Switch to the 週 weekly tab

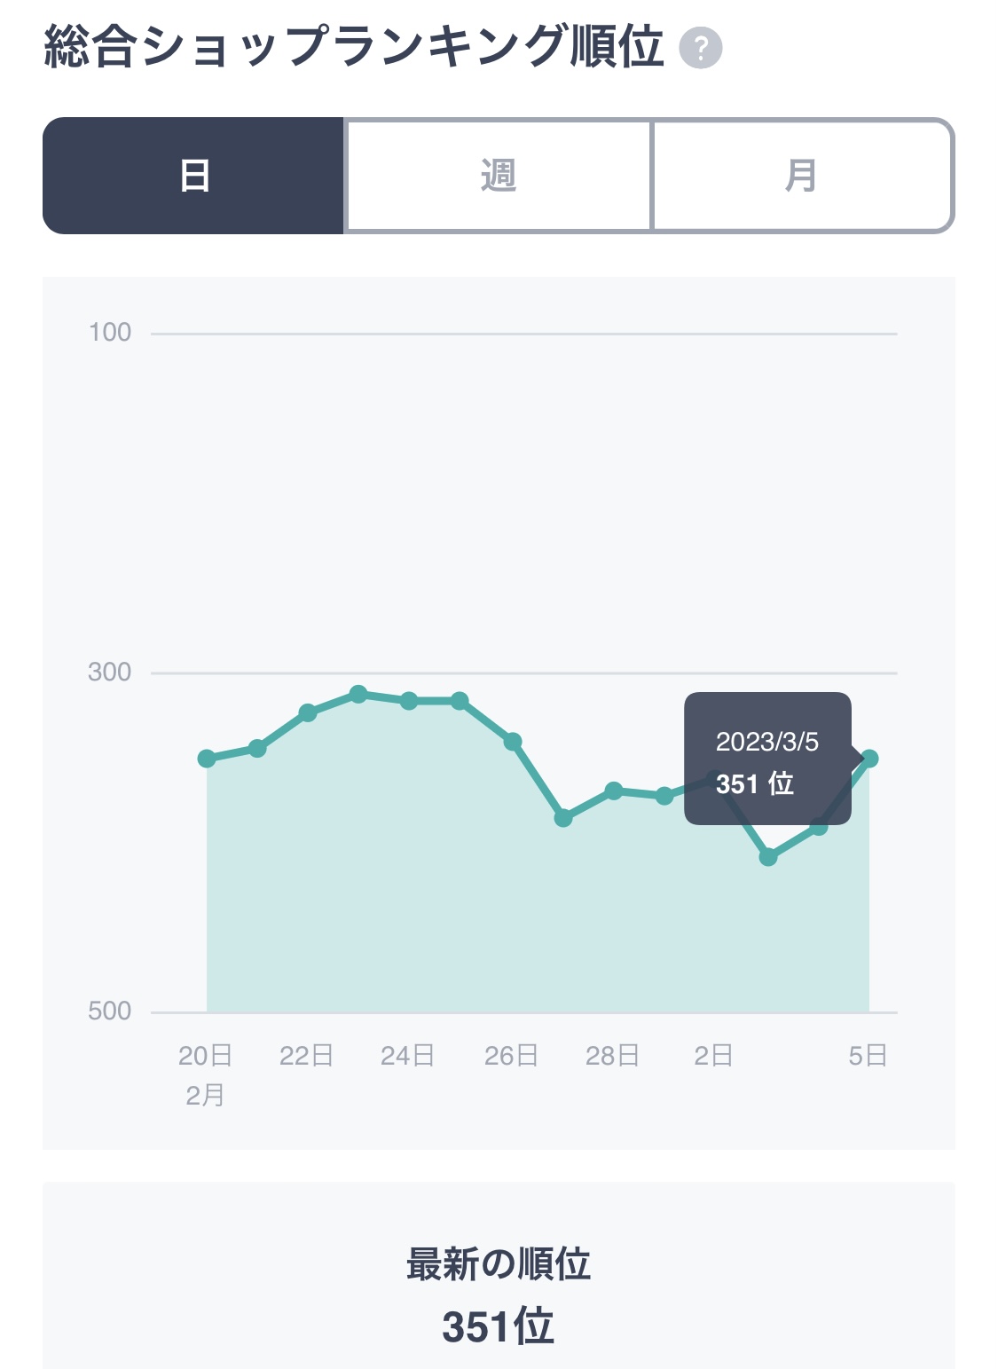click(x=498, y=176)
